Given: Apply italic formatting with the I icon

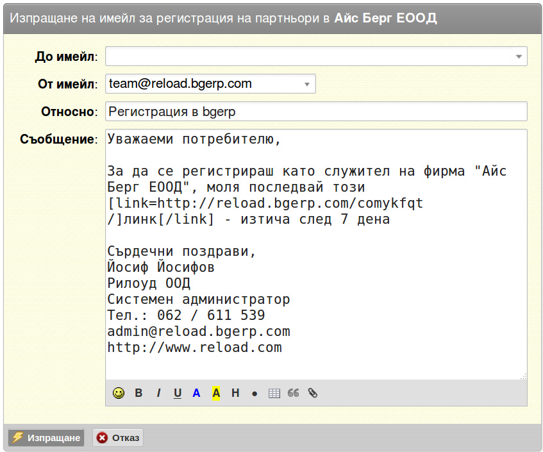Looking at the screenshot, I should tap(158, 393).
